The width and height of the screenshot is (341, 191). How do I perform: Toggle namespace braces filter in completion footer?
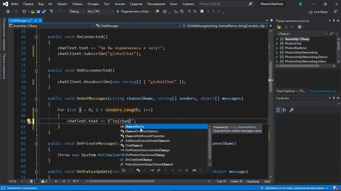point(131,171)
